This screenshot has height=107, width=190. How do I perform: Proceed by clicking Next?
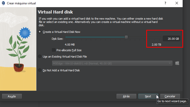point(148,96)
